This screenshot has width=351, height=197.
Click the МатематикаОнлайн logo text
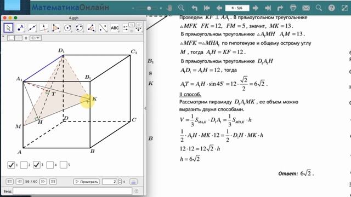point(70,7)
